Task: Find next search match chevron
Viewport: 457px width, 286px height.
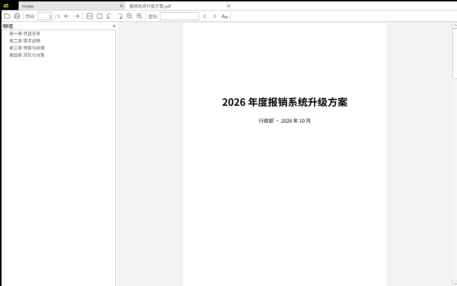Action: 215,16
